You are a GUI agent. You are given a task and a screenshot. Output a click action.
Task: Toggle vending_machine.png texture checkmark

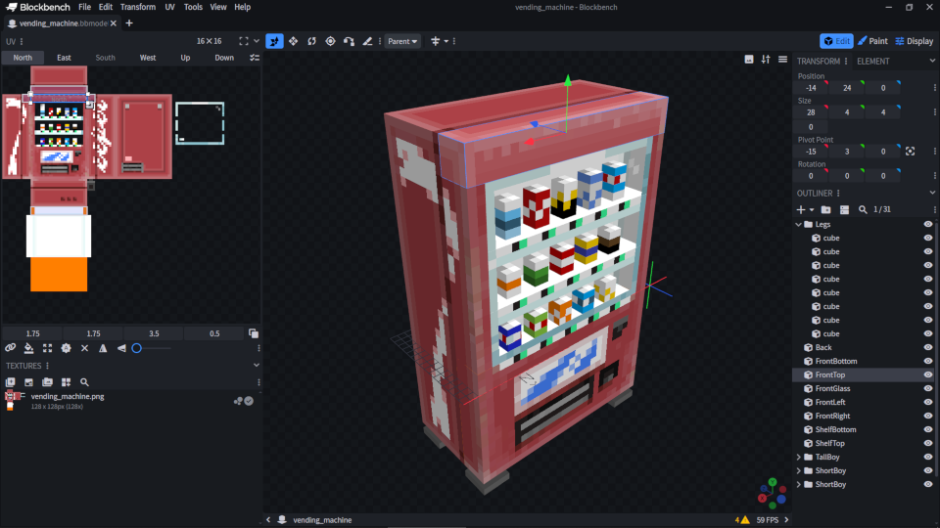[x=249, y=401]
